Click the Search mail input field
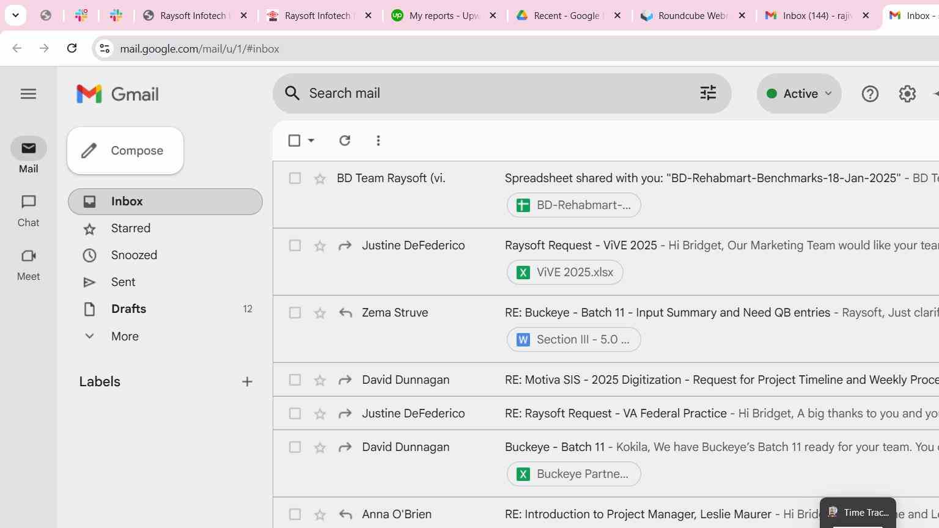 tap(498, 93)
